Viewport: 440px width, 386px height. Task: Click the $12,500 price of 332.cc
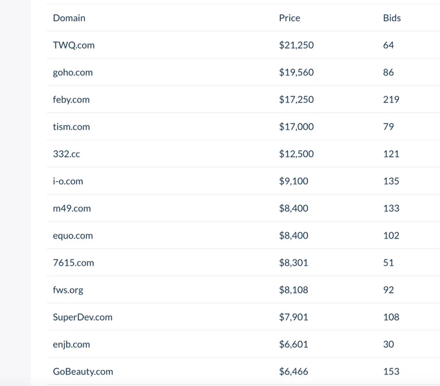[296, 154]
